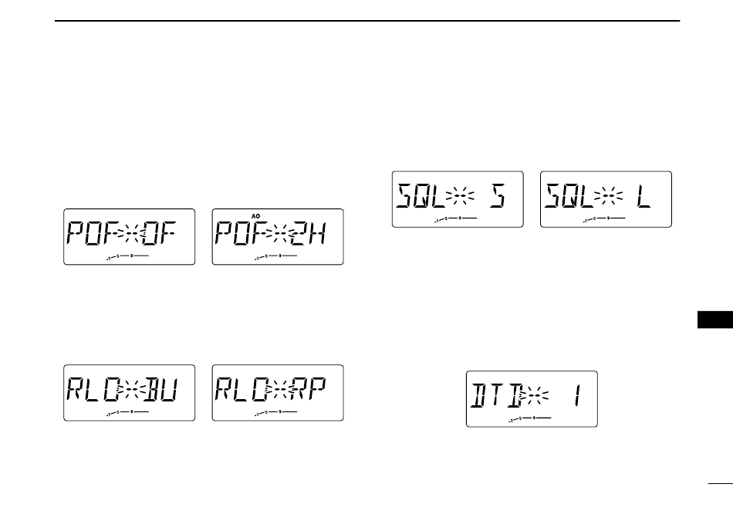The width and height of the screenshot is (733, 518).
Task: Click the S-meter scale under DTD 1
Action: point(529,418)
